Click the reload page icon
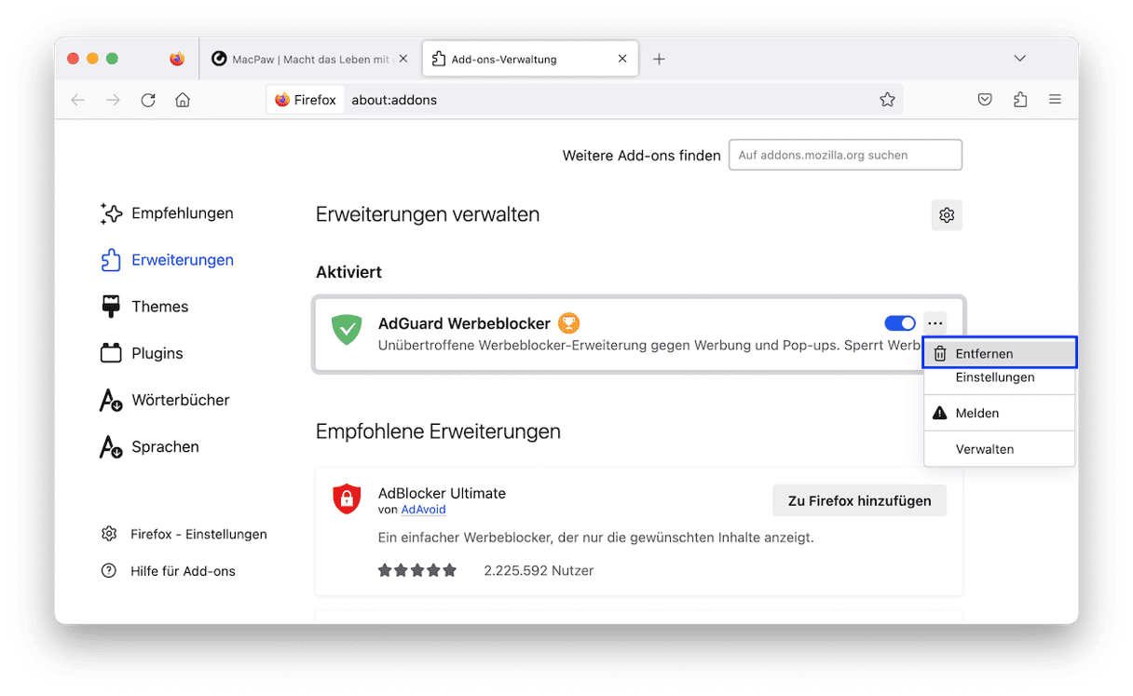 [148, 100]
